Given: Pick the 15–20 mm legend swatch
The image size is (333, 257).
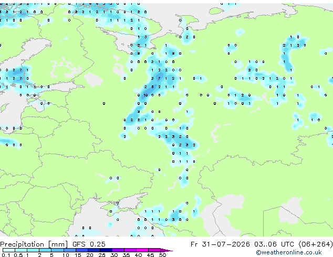Looking at the screenshot, I should tap(82, 250).
